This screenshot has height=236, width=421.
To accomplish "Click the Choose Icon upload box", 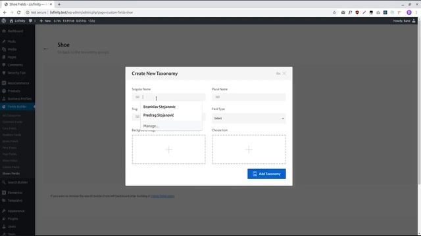I will coord(249,149).
